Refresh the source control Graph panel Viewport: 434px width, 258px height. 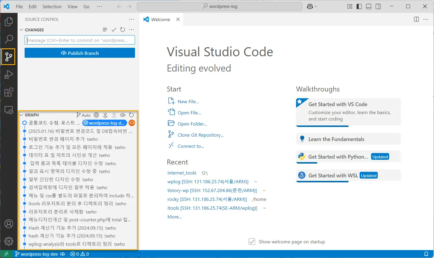[131, 115]
